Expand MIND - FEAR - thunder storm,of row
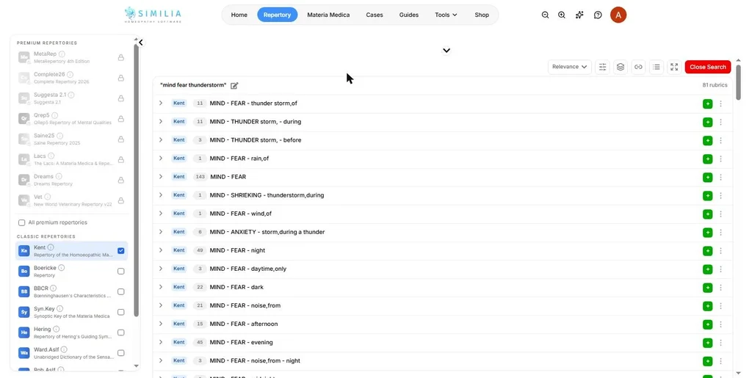 coord(161,103)
